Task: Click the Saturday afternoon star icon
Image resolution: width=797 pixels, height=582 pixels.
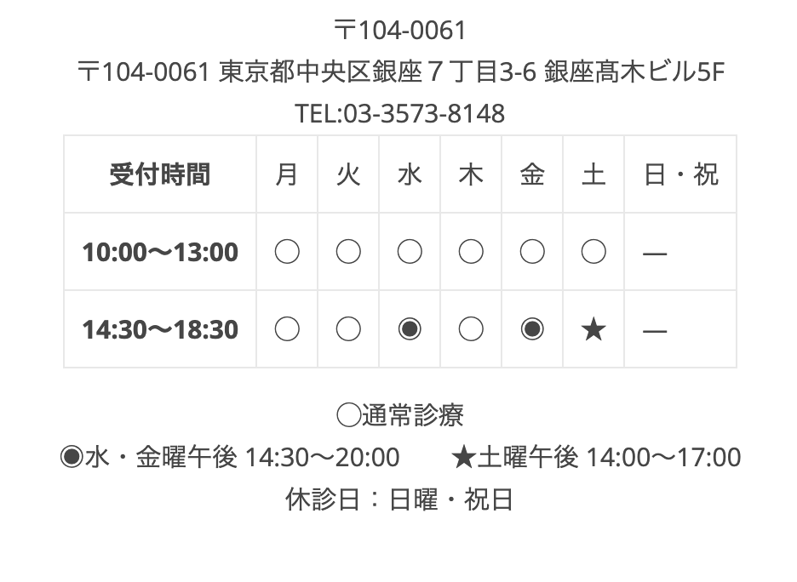Action: (x=593, y=329)
